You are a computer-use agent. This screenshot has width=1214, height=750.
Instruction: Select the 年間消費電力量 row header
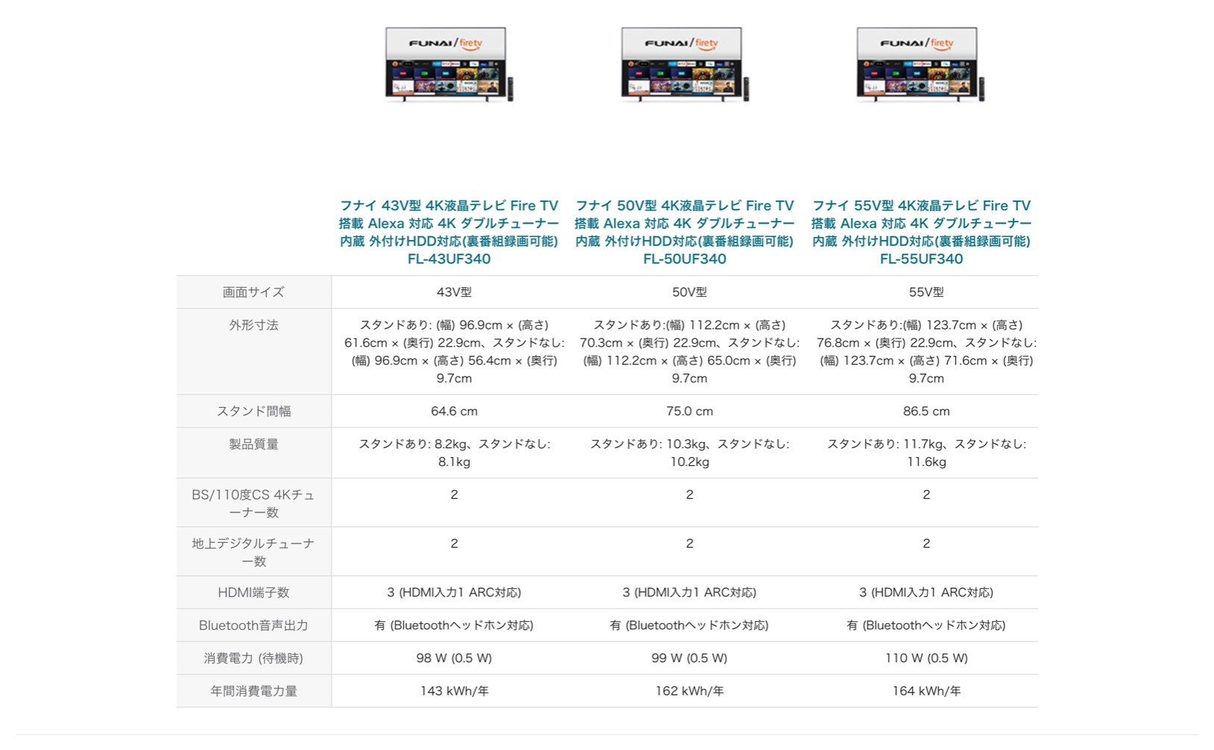(x=254, y=691)
